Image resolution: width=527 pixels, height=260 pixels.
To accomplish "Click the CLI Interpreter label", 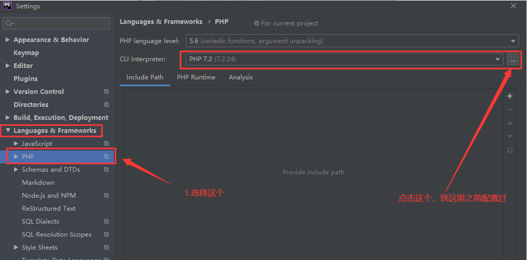I will click(143, 59).
